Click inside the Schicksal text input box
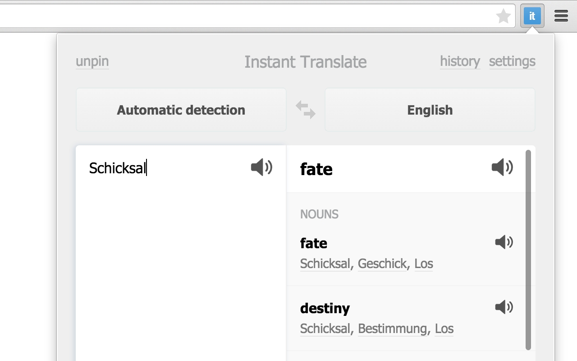Viewport: 577px width, 361px height. coord(181,253)
